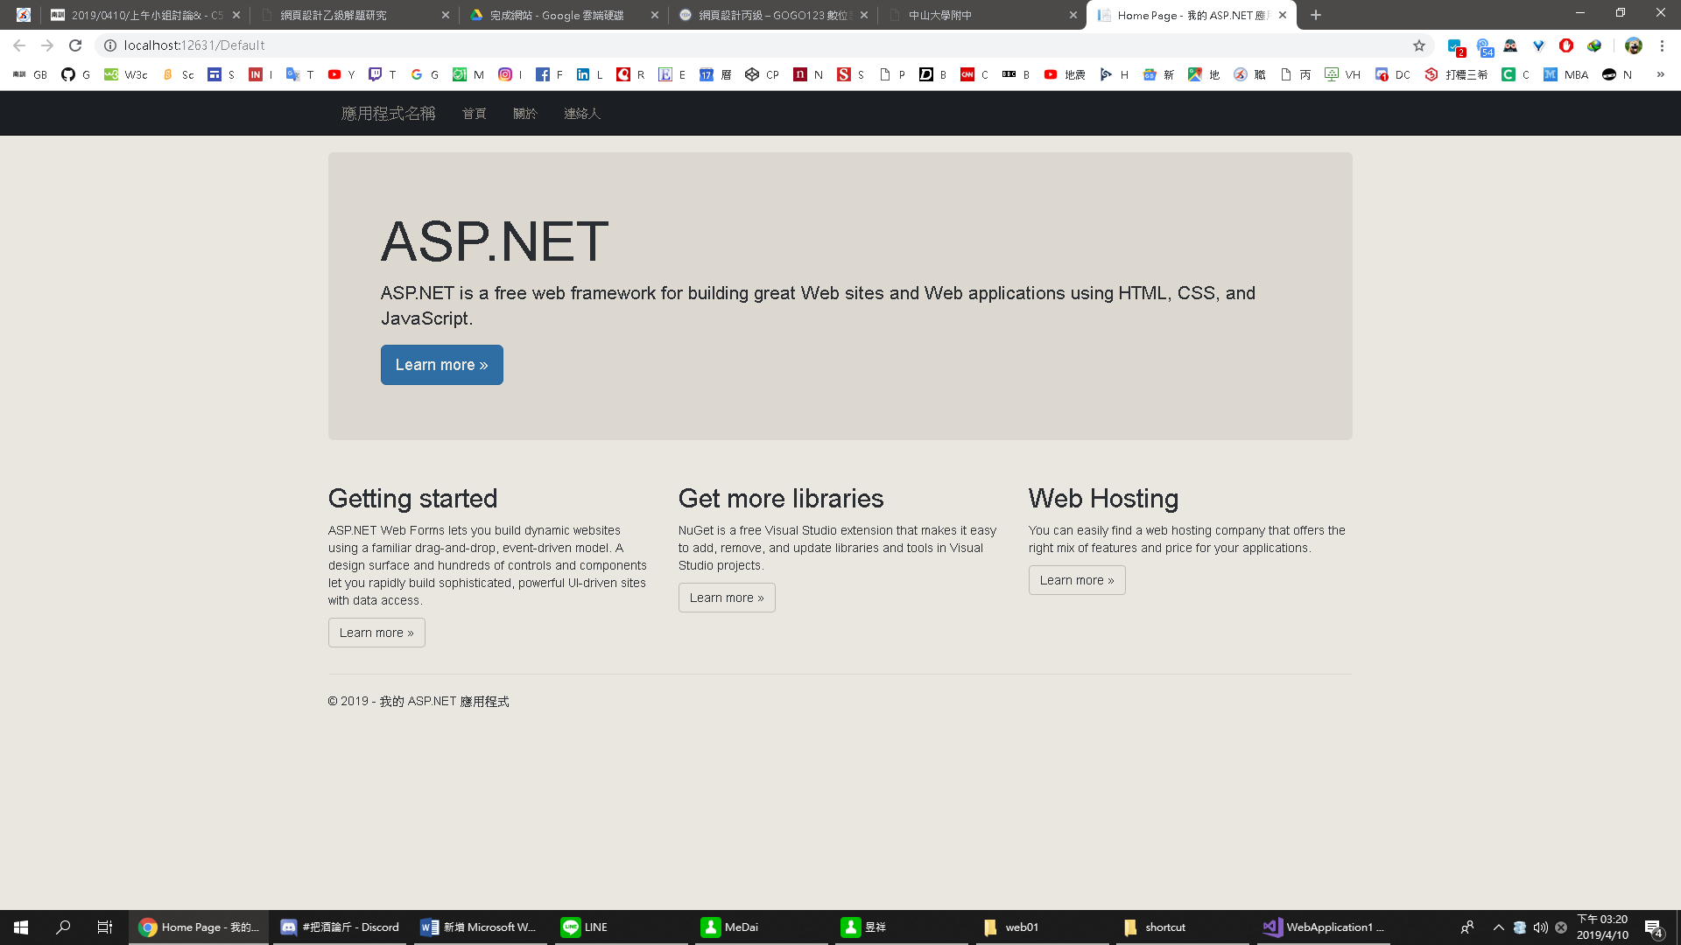Open the web01 folder from taskbar
The height and width of the screenshot is (945, 1681).
(1042, 927)
